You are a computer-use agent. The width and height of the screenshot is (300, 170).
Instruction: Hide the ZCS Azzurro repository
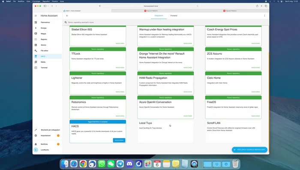point(255,68)
